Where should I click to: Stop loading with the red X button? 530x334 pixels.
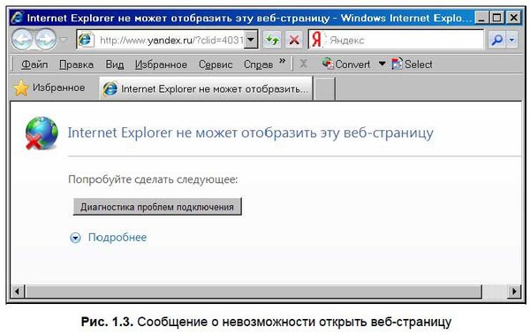pyautogui.click(x=294, y=40)
